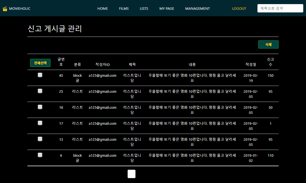
Task: Click the date 2019-01-02
Action: pos(251,158)
